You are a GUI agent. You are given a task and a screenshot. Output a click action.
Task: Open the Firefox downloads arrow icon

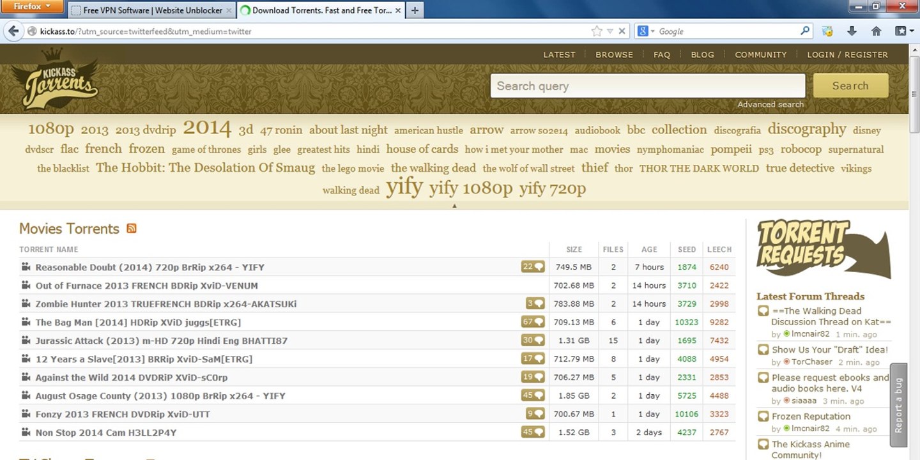[x=852, y=31]
